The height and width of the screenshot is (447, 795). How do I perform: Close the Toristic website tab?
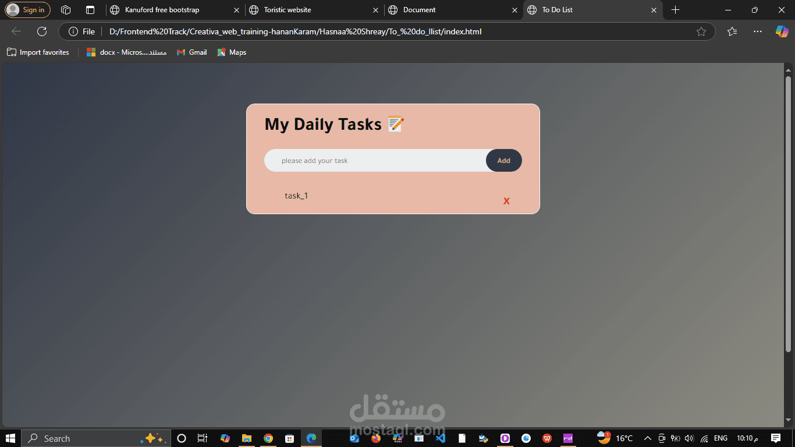click(375, 10)
